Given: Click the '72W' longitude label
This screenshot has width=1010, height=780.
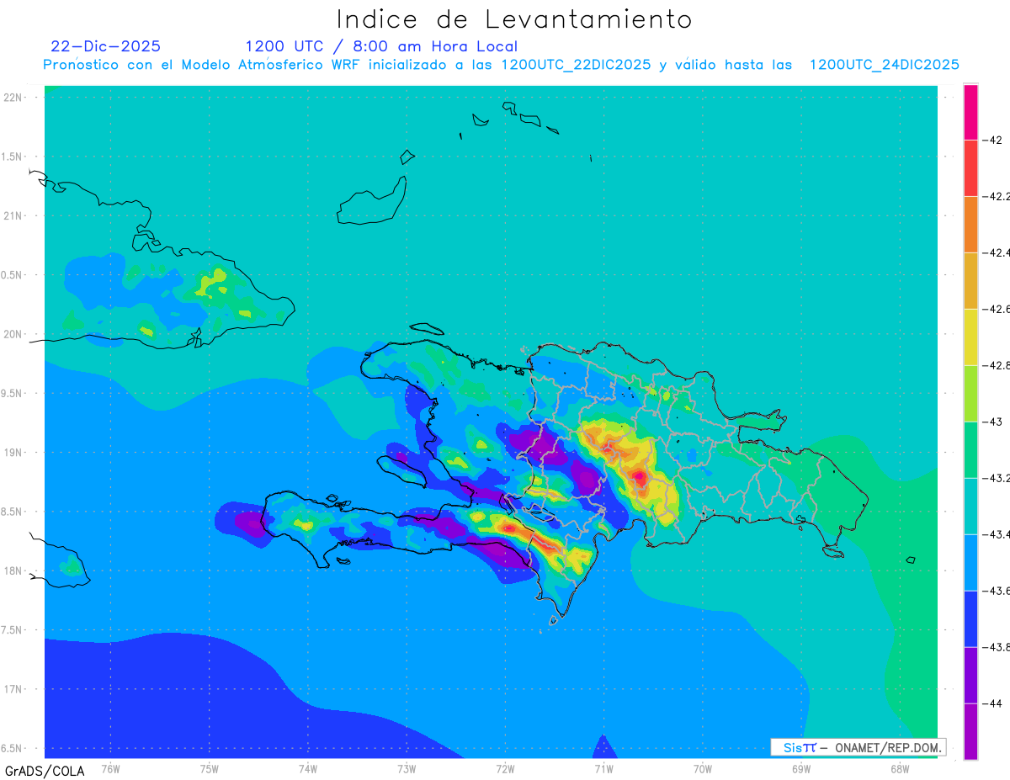Looking at the screenshot, I should 505,768.
